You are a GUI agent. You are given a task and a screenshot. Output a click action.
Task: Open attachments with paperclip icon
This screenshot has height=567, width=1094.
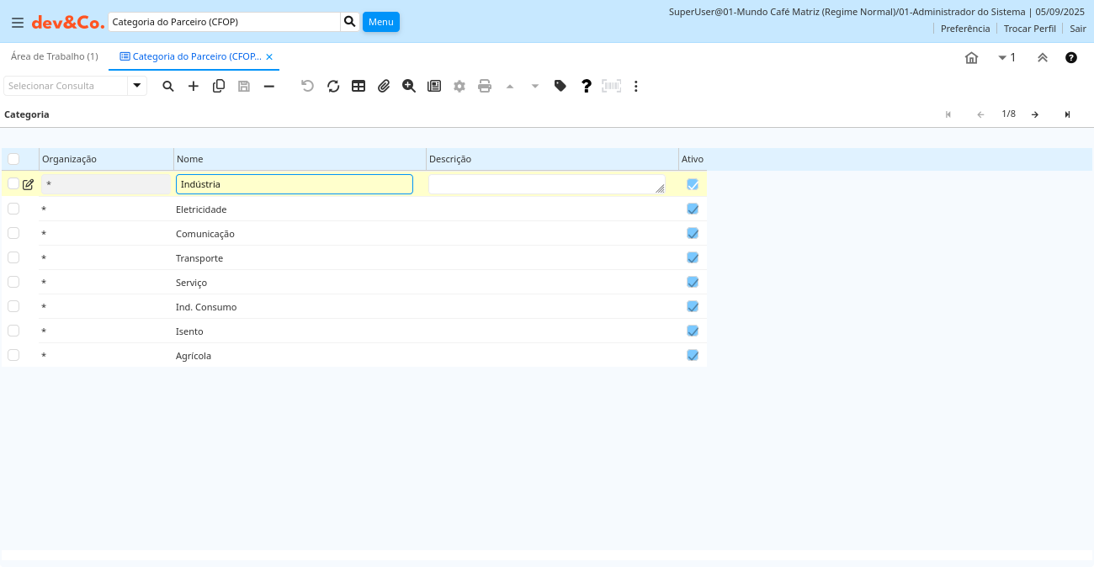click(384, 86)
